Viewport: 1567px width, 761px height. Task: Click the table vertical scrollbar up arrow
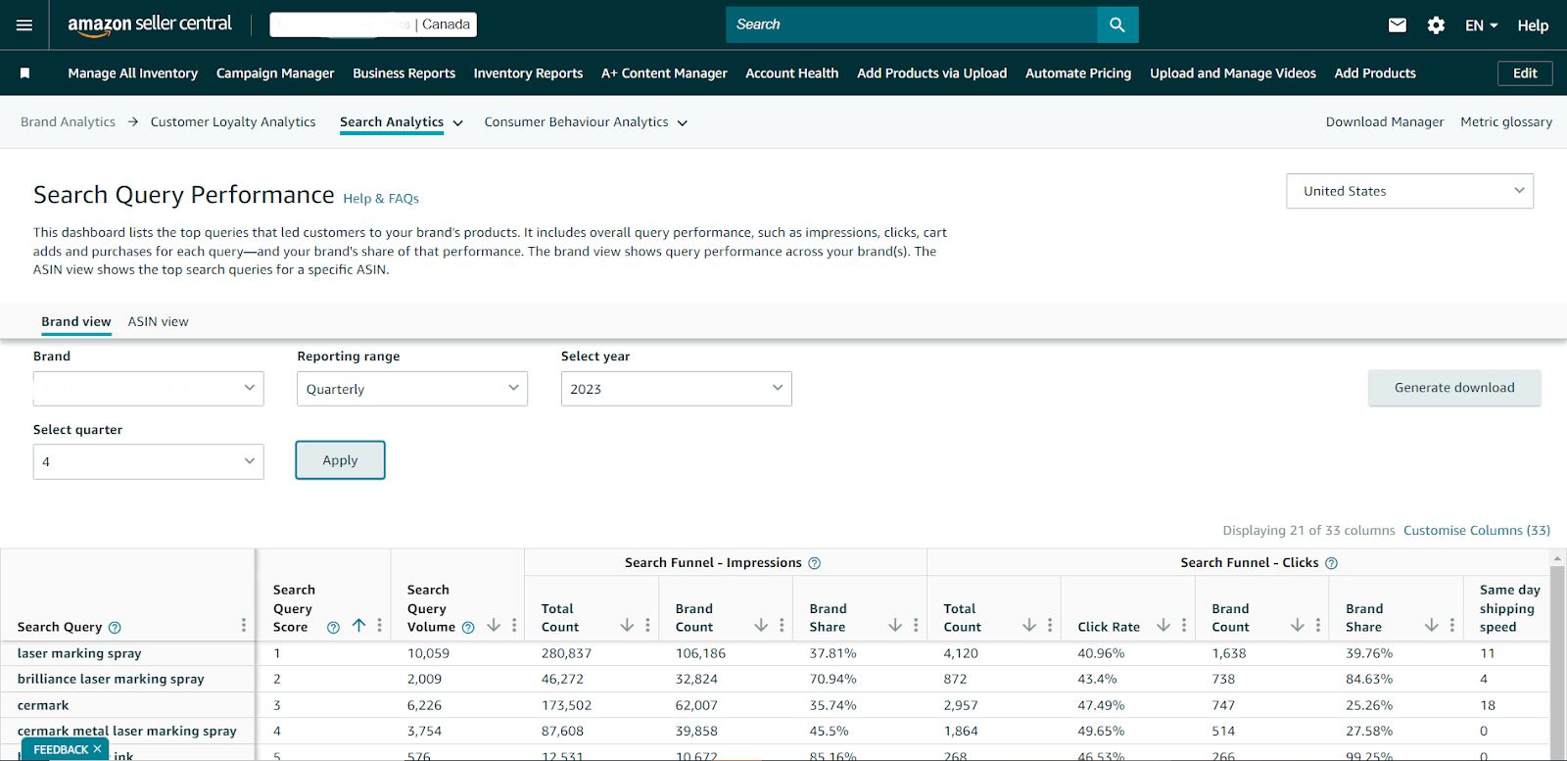tap(1557, 558)
